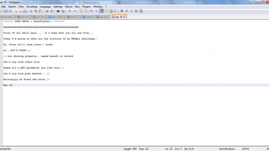Screen dimensions: 269x151
Task: Open the View menu
Action: coord(21,7)
